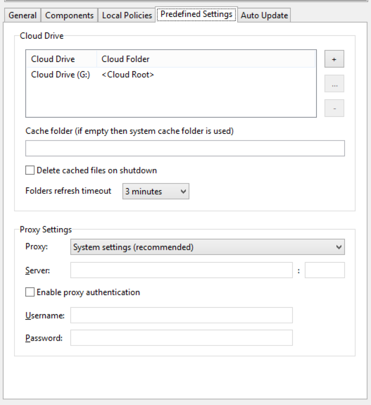Click the Predefined Settings tab
Image resolution: width=371 pixels, height=405 pixels.
click(x=196, y=15)
